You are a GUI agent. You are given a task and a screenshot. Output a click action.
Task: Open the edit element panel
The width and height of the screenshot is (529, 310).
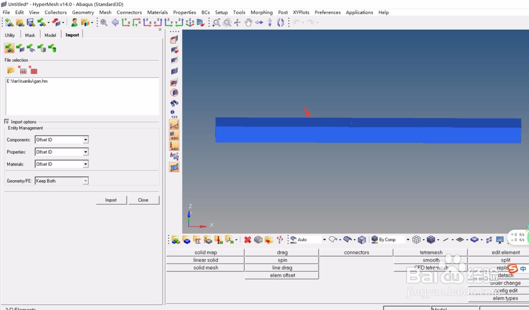click(x=505, y=252)
